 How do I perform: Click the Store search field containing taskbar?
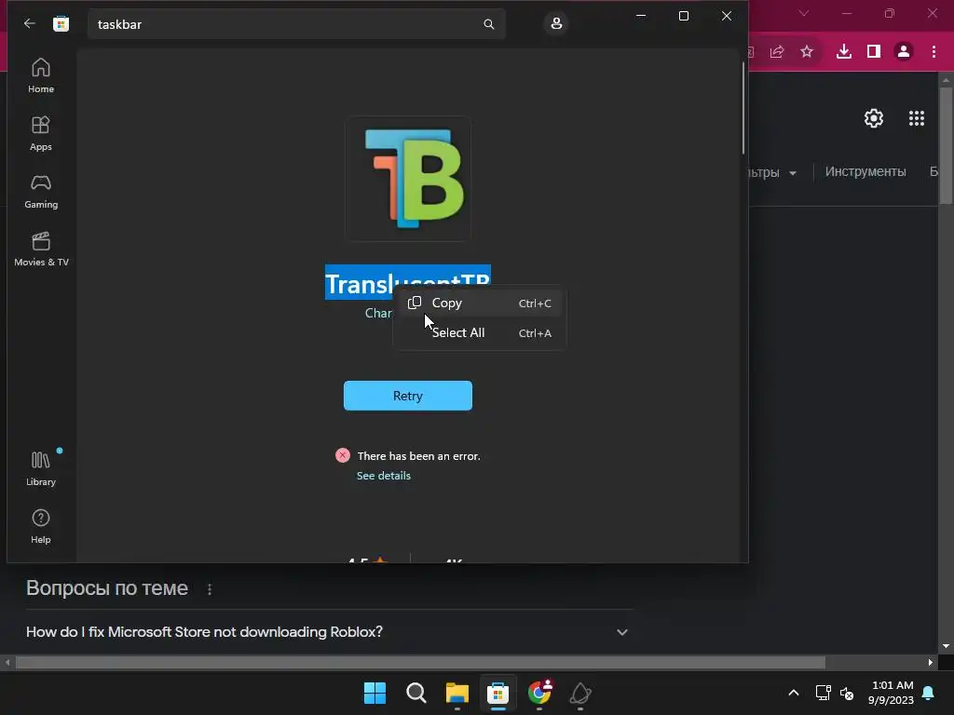coord(296,24)
